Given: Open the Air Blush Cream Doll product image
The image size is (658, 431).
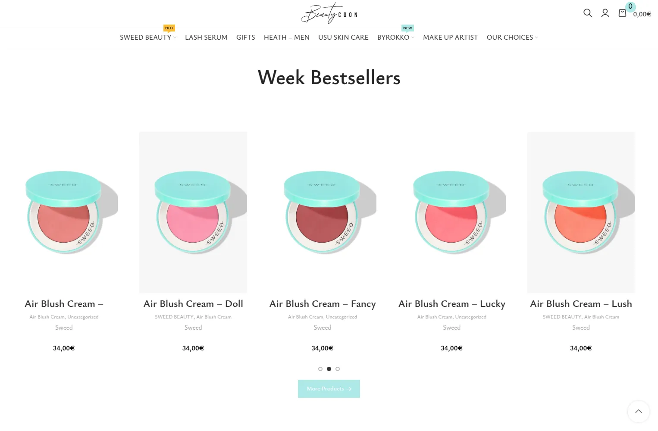Looking at the screenshot, I should (193, 212).
